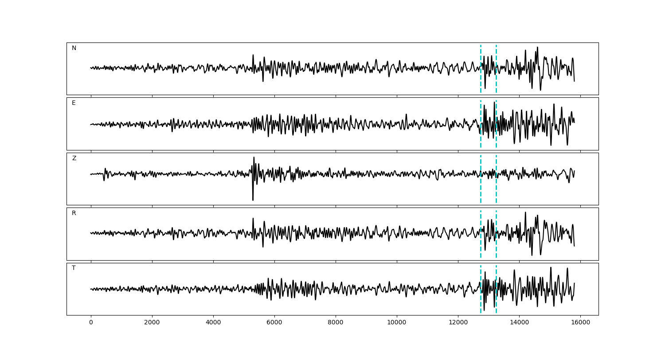
Task: Click the T component panel label
Action: [74, 268]
